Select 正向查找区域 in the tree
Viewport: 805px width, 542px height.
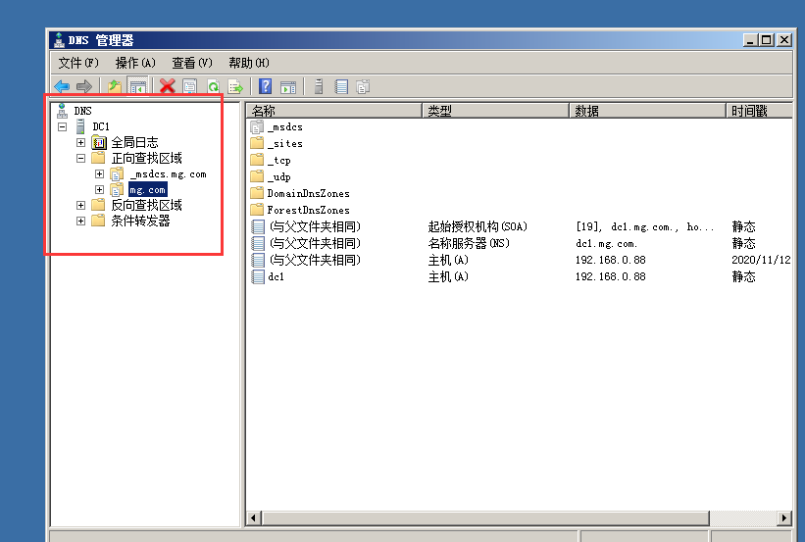pyautogui.click(x=147, y=158)
